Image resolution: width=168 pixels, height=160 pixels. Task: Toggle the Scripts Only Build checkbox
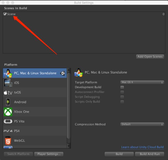tap(122, 101)
